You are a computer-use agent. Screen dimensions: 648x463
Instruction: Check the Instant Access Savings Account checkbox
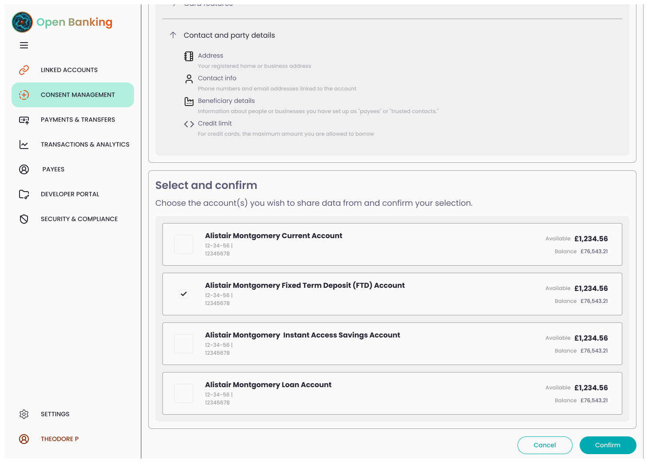tap(183, 343)
